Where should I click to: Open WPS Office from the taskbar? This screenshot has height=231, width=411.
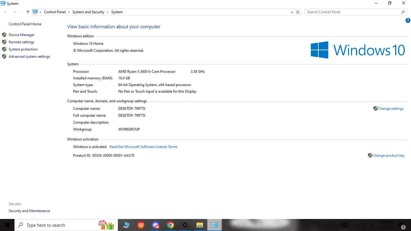141,225
